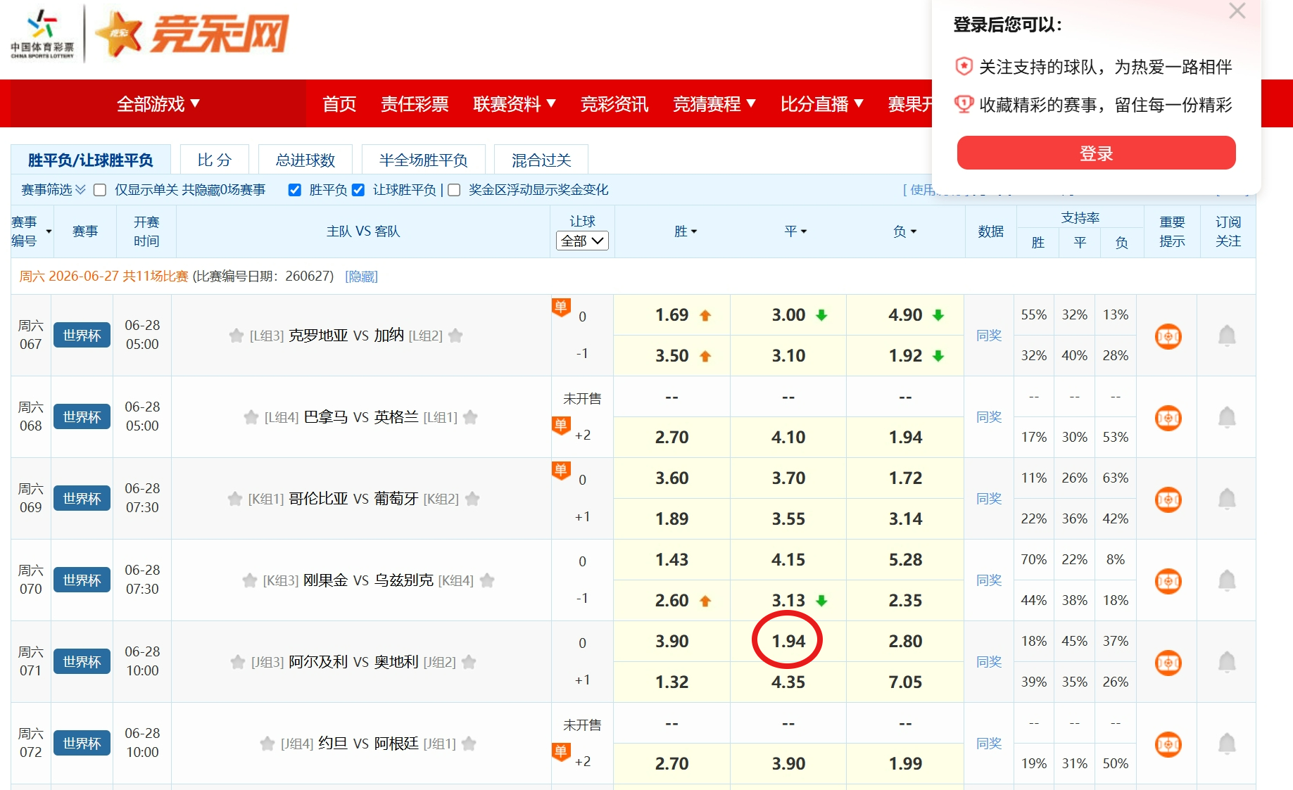The width and height of the screenshot is (1293, 790).
Task: Click 世界杯 badge for match 068
Action: click(x=82, y=416)
